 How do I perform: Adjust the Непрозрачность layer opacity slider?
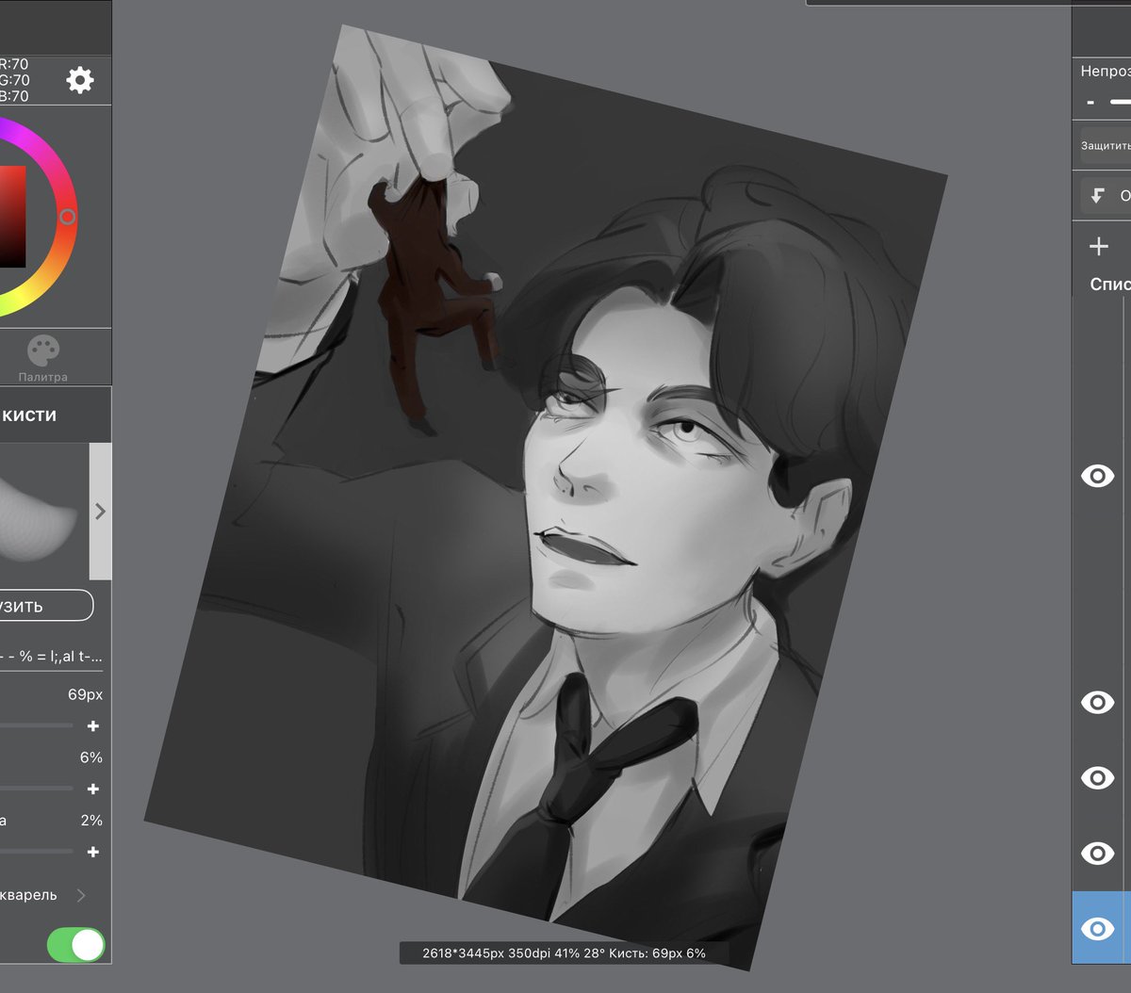(1120, 102)
